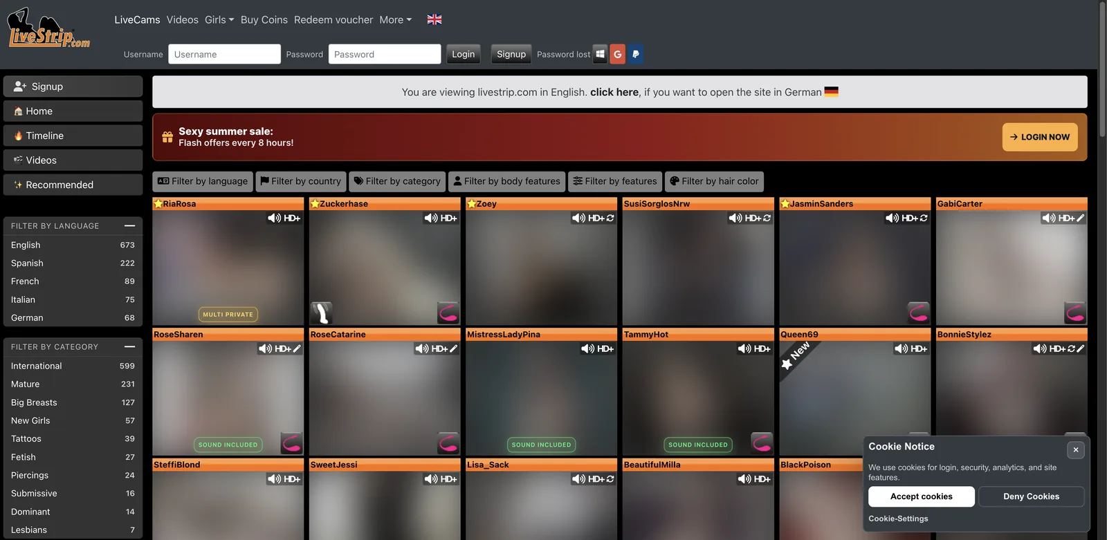Open LiveCams in top navigation
The height and width of the screenshot is (540, 1107).
[x=137, y=19]
